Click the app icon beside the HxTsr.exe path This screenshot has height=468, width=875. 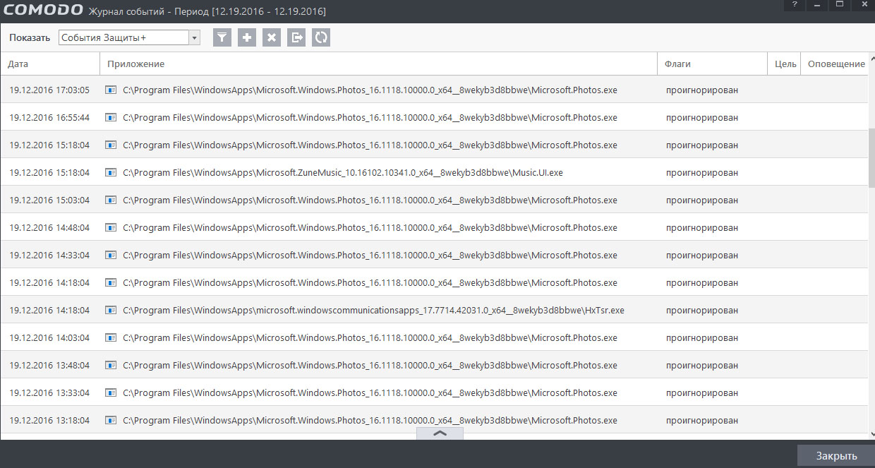click(111, 310)
